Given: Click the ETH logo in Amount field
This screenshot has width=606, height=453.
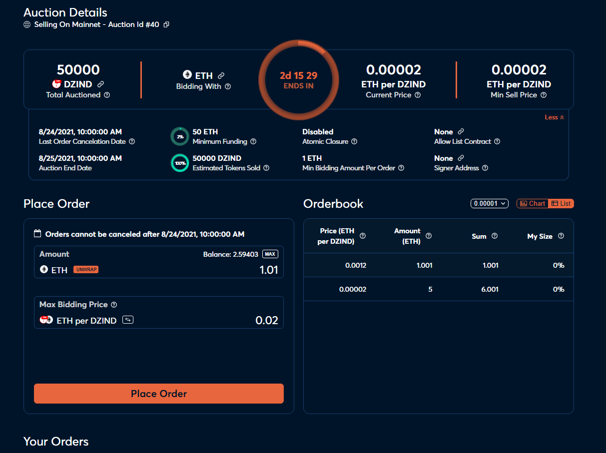Looking at the screenshot, I should pyautogui.click(x=44, y=269).
